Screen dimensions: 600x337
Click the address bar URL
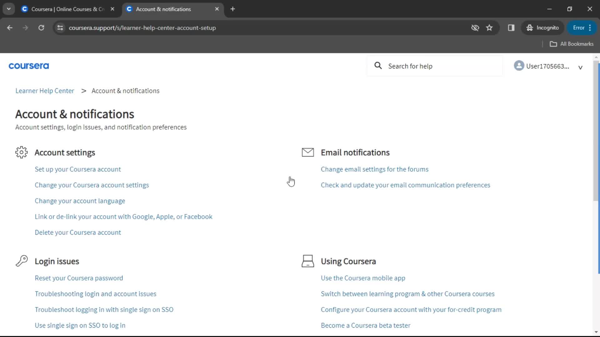(142, 28)
